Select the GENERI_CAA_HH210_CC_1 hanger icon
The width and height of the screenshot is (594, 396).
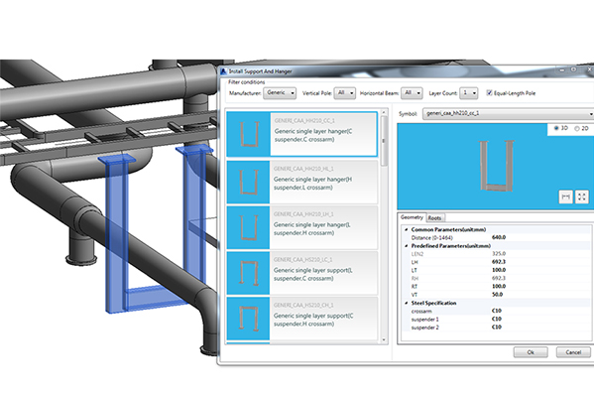point(249,134)
